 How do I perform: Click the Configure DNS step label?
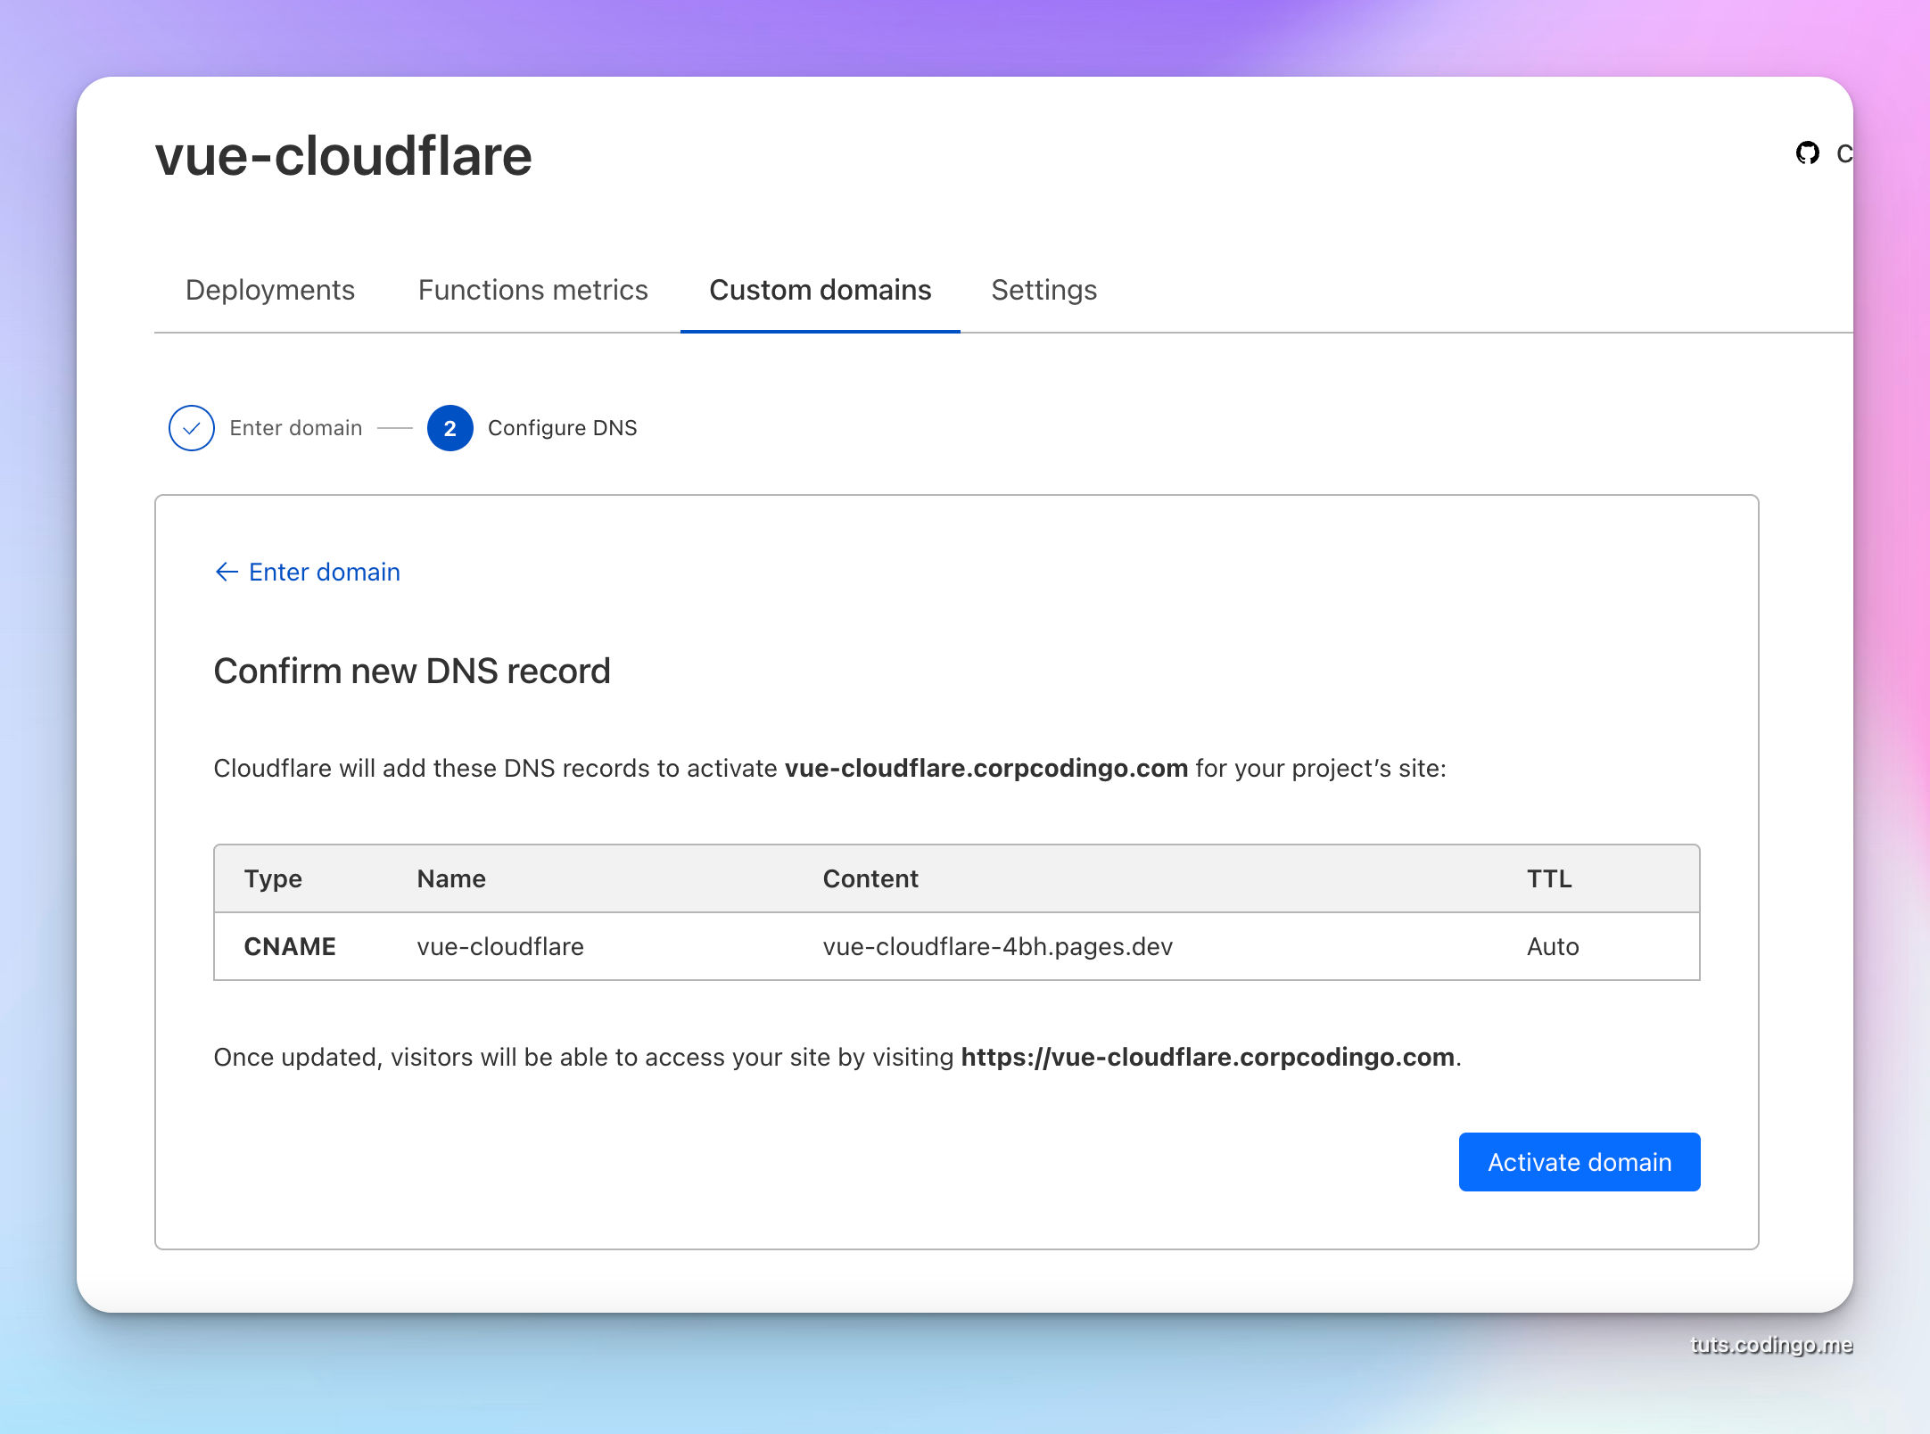[562, 428]
